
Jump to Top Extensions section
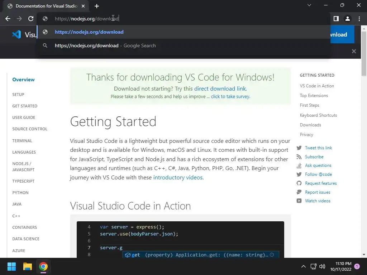tap(314, 96)
